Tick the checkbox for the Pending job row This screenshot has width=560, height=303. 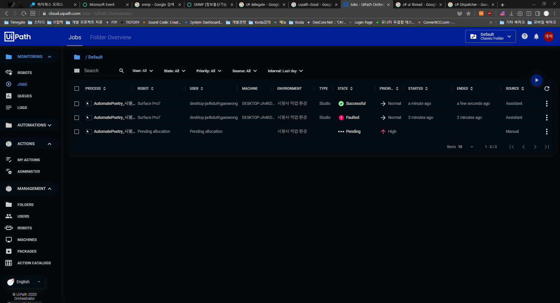click(77, 132)
